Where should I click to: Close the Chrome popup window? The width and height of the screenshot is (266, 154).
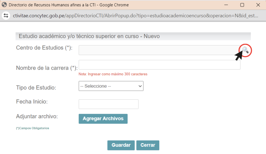click(x=258, y=5)
